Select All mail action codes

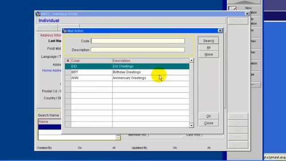pos(209,48)
